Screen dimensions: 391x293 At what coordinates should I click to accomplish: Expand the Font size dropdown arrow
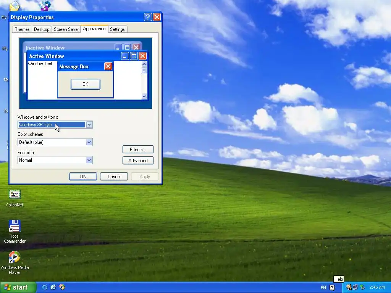click(x=89, y=160)
